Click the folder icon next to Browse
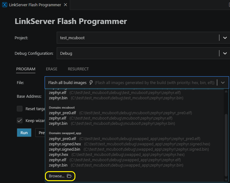230x183 pixels. click(69, 176)
